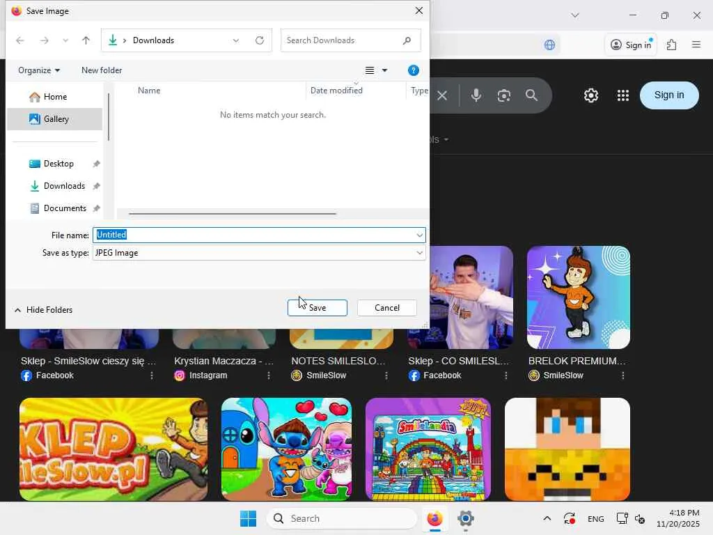713x535 pixels.
Task: Open Settings app from taskbar
Action: tap(466, 518)
